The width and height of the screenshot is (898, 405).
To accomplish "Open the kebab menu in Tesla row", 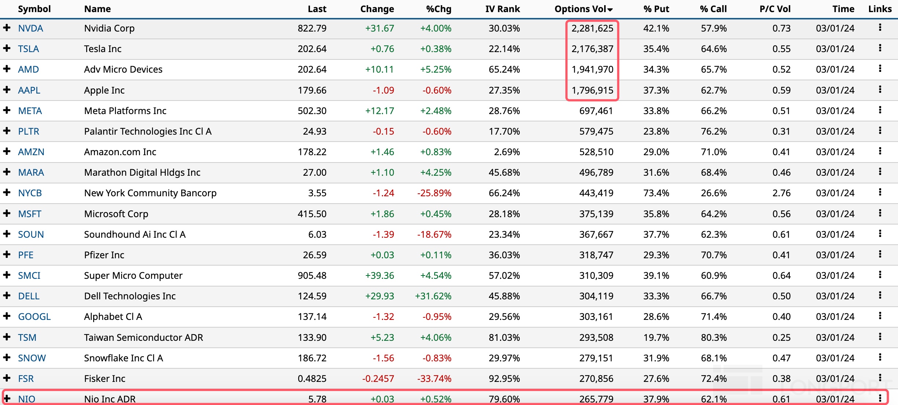I will [880, 48].
